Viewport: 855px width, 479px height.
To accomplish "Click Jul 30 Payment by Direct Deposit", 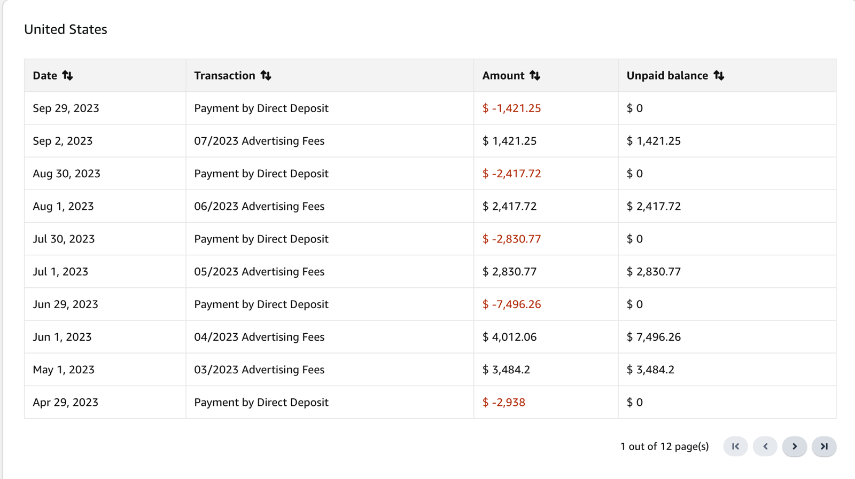I will pyautogui.click(x=261, y=239).
